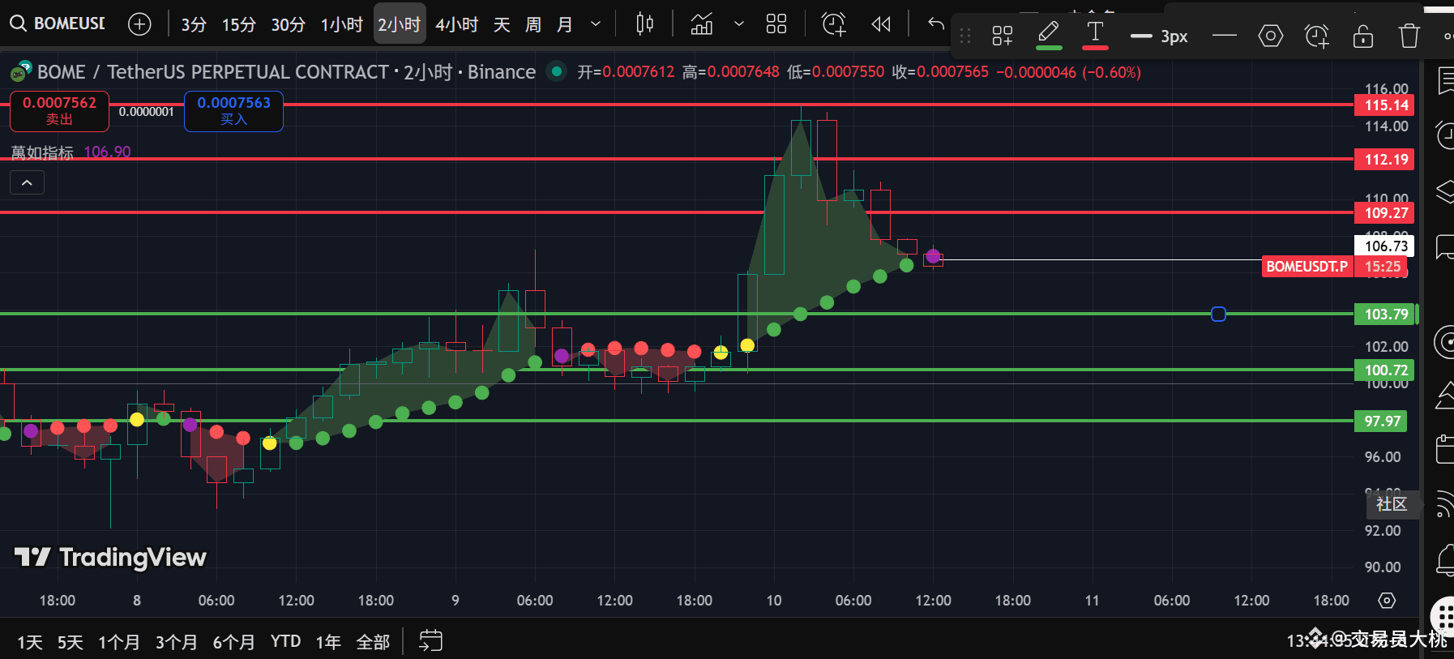Open the indicators panel icon
Screen dimensions: 1454x659
pos(702,24)
